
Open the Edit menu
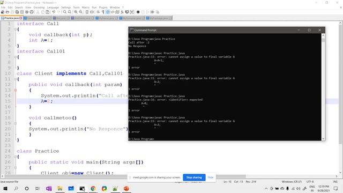click(10, 8)
